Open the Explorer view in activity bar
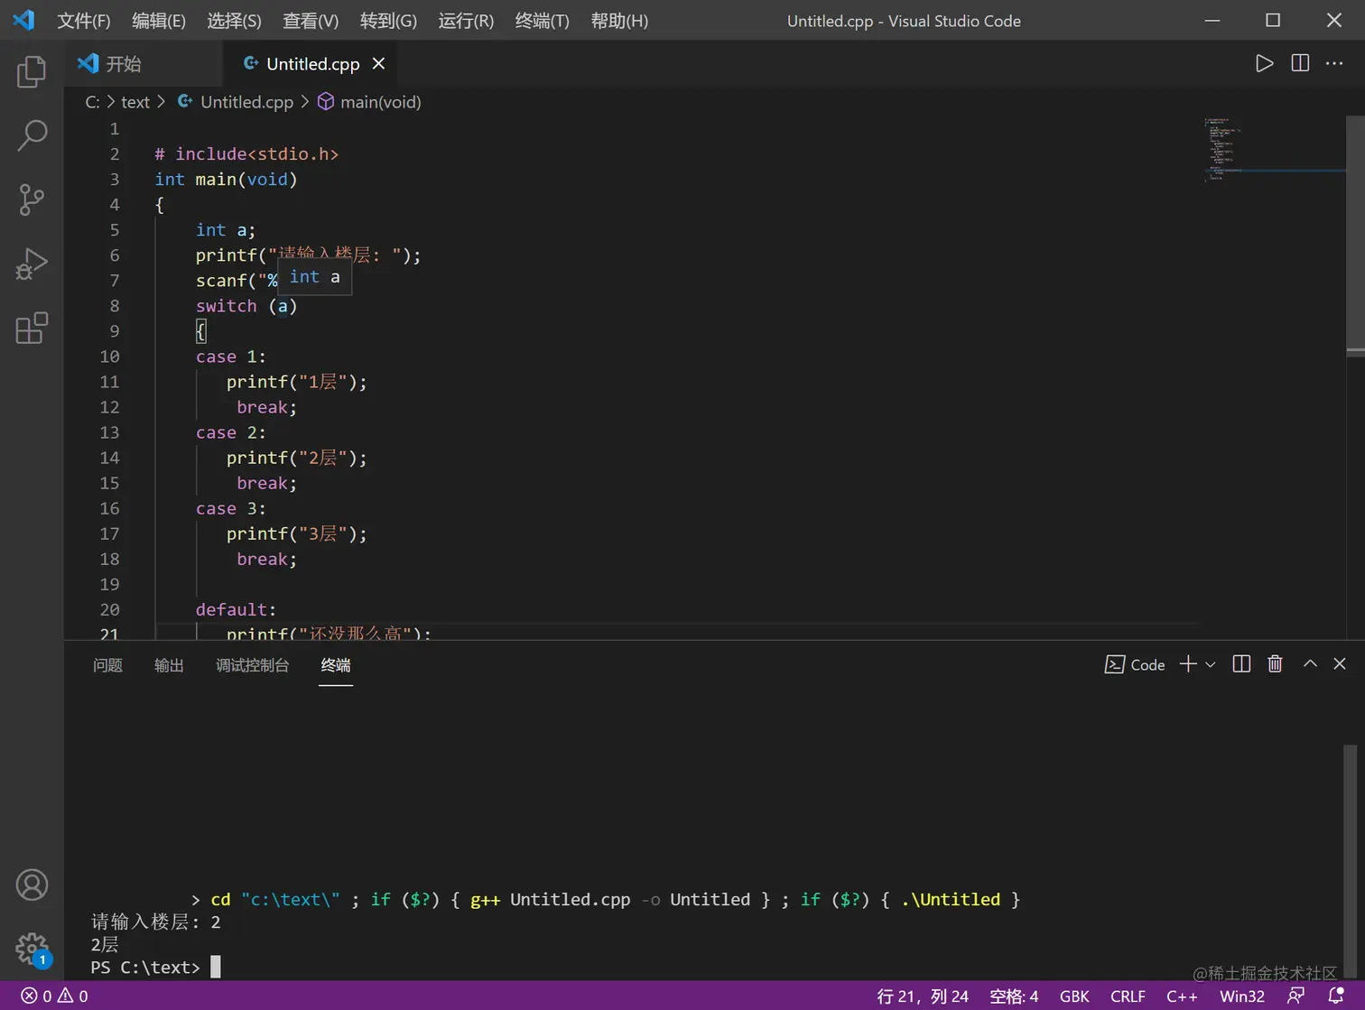Image resolution: width=1365 pixels, height=1010 pixels. [x=32, y=71]
